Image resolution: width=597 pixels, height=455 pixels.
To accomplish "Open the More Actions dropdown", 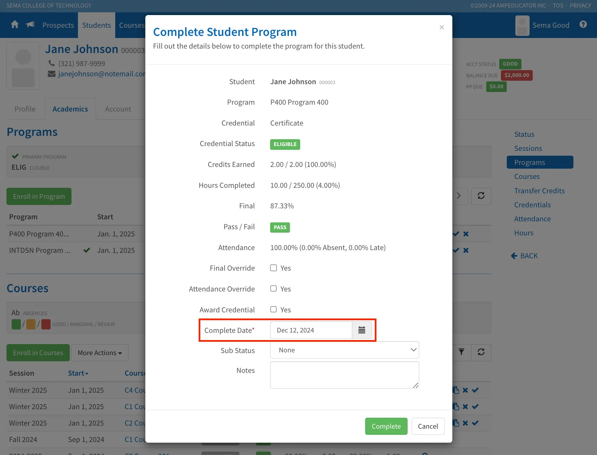I will tap(100, 353).
